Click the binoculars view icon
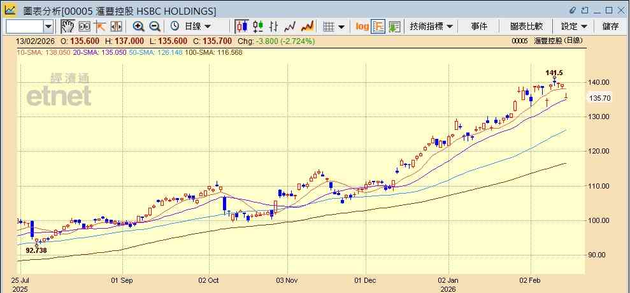The image size is (630, 293). coord(84,27)
